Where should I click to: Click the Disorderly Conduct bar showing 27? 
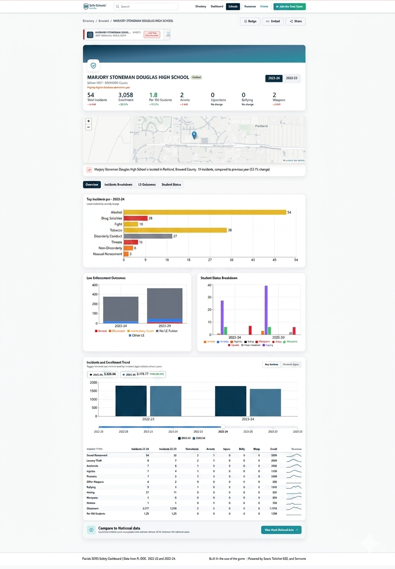(x=148, y=236)
